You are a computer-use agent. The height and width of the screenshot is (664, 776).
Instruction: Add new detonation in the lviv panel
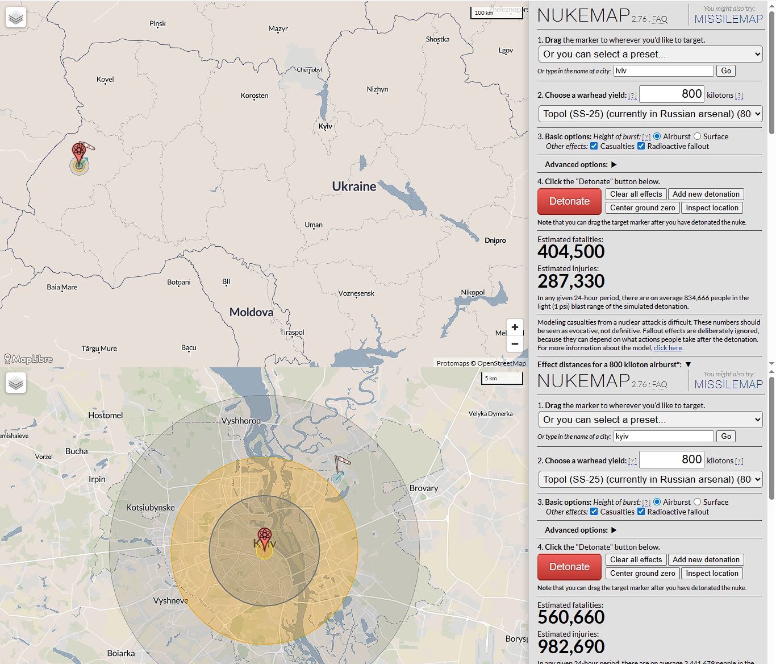click(706, 194)
